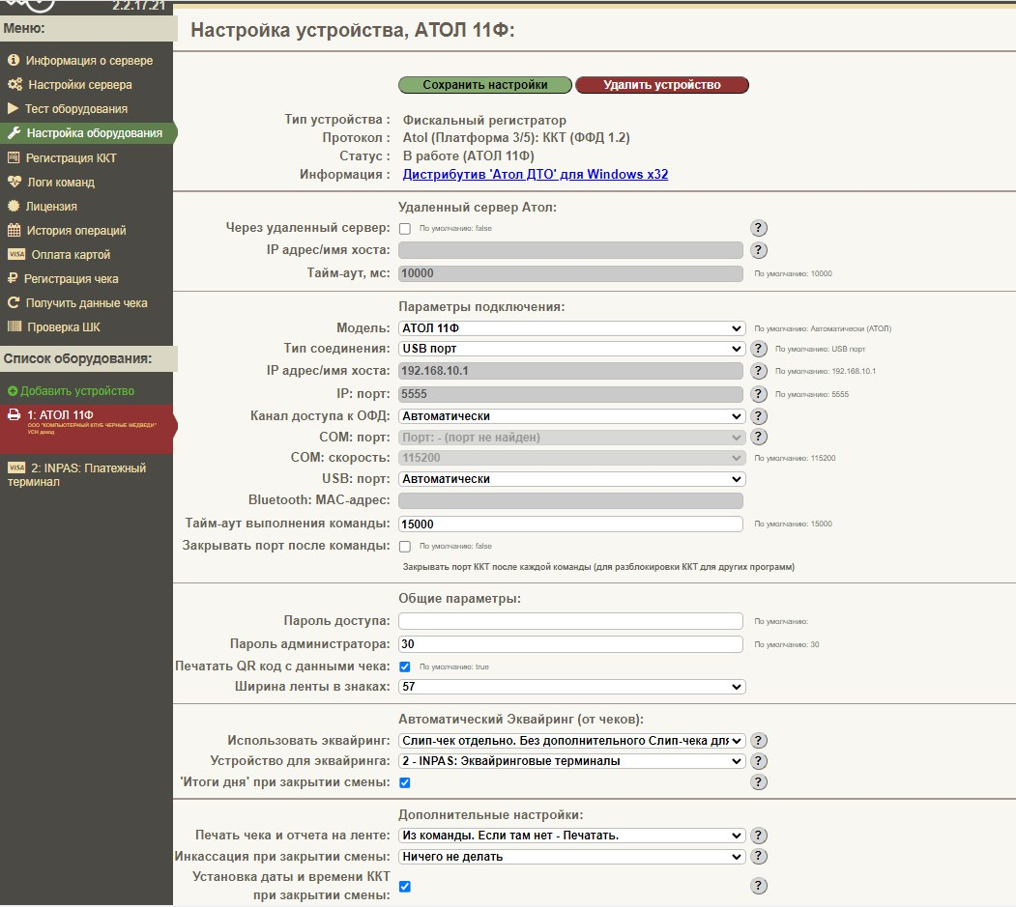Click the help icon next to 'Устройство для эквайринга'
The image size is (1016, 907).
click(759, 761)
